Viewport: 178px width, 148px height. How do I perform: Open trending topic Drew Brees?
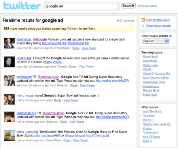point(151,65)
